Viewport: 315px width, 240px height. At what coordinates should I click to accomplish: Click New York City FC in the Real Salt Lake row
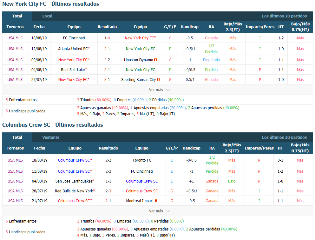click(x=141, y=70)
